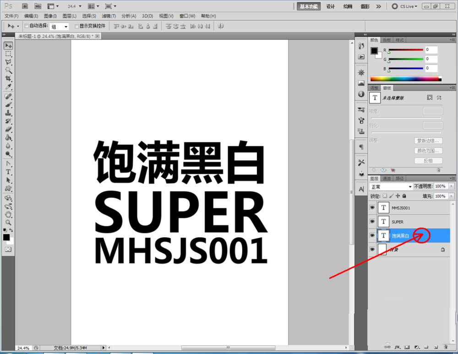This screenshot has height=354, width=458.
Task: Hide the SUPER text layer
Action: pos(372,222)
